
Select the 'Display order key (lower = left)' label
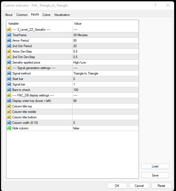[32, 101]
